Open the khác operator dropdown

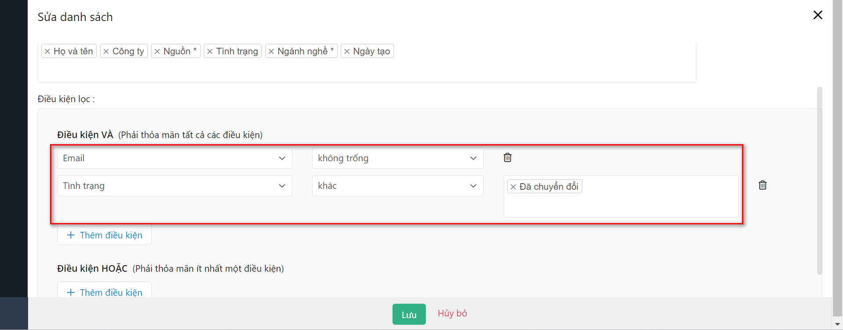click(x=397, y=186)
